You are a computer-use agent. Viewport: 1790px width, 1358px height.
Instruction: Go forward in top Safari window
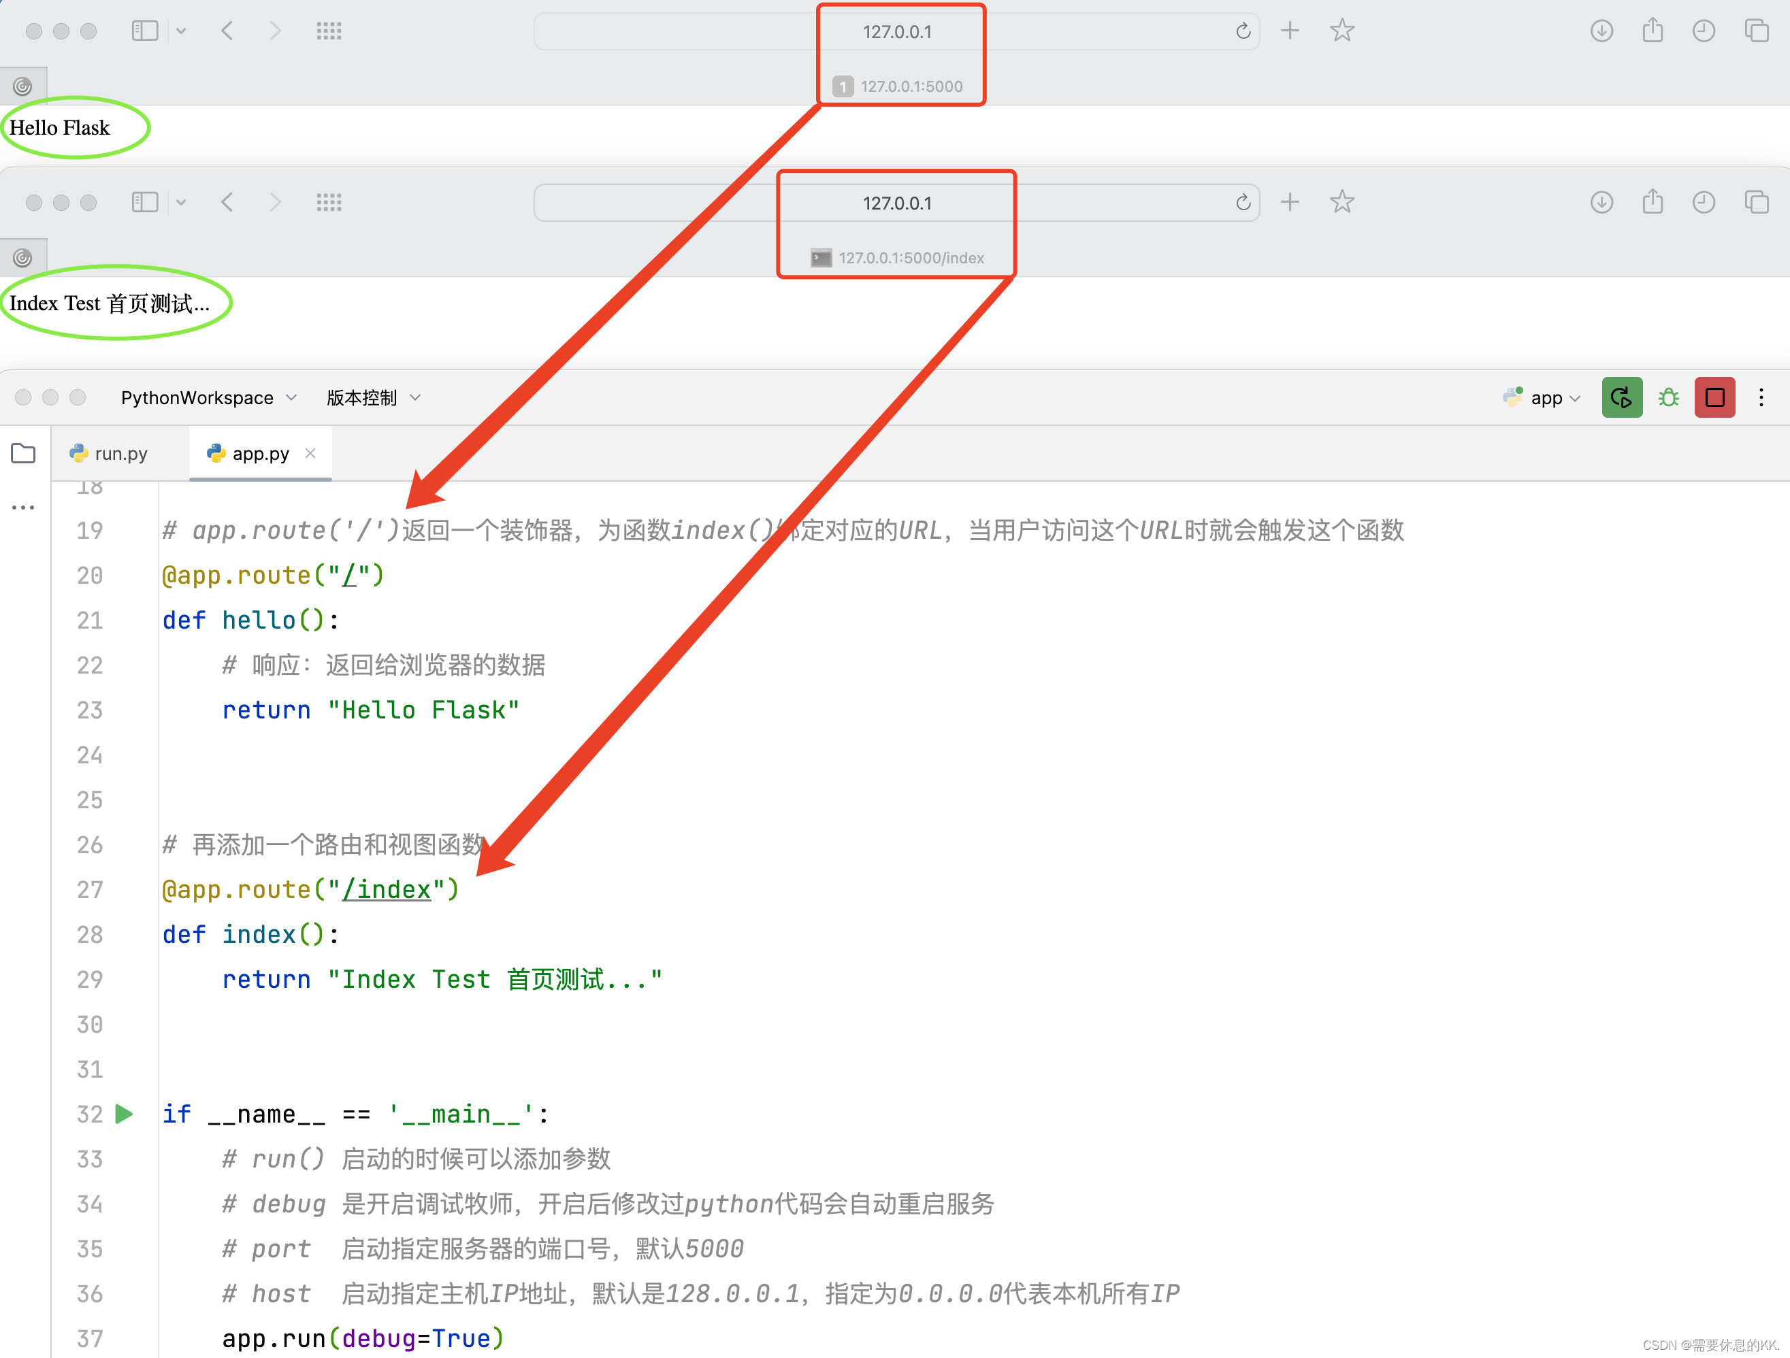(275, 31)
